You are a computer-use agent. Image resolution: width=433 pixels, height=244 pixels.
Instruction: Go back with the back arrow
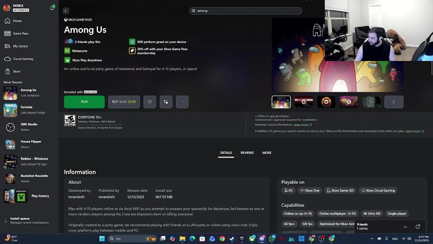(66, 11)
